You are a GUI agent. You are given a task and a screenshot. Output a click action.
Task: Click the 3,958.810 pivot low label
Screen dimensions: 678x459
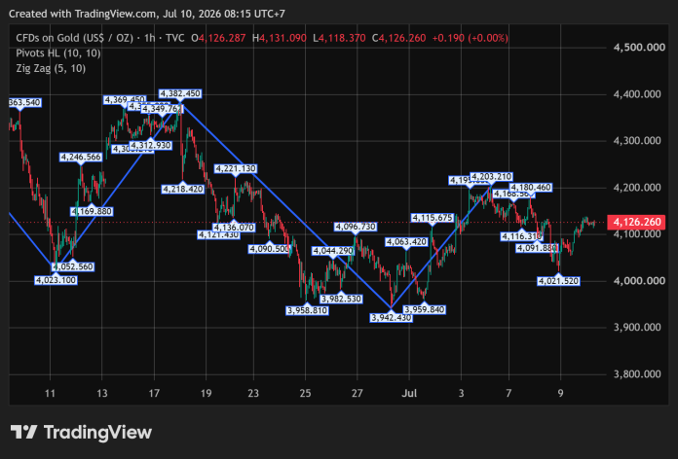[307, 310]
